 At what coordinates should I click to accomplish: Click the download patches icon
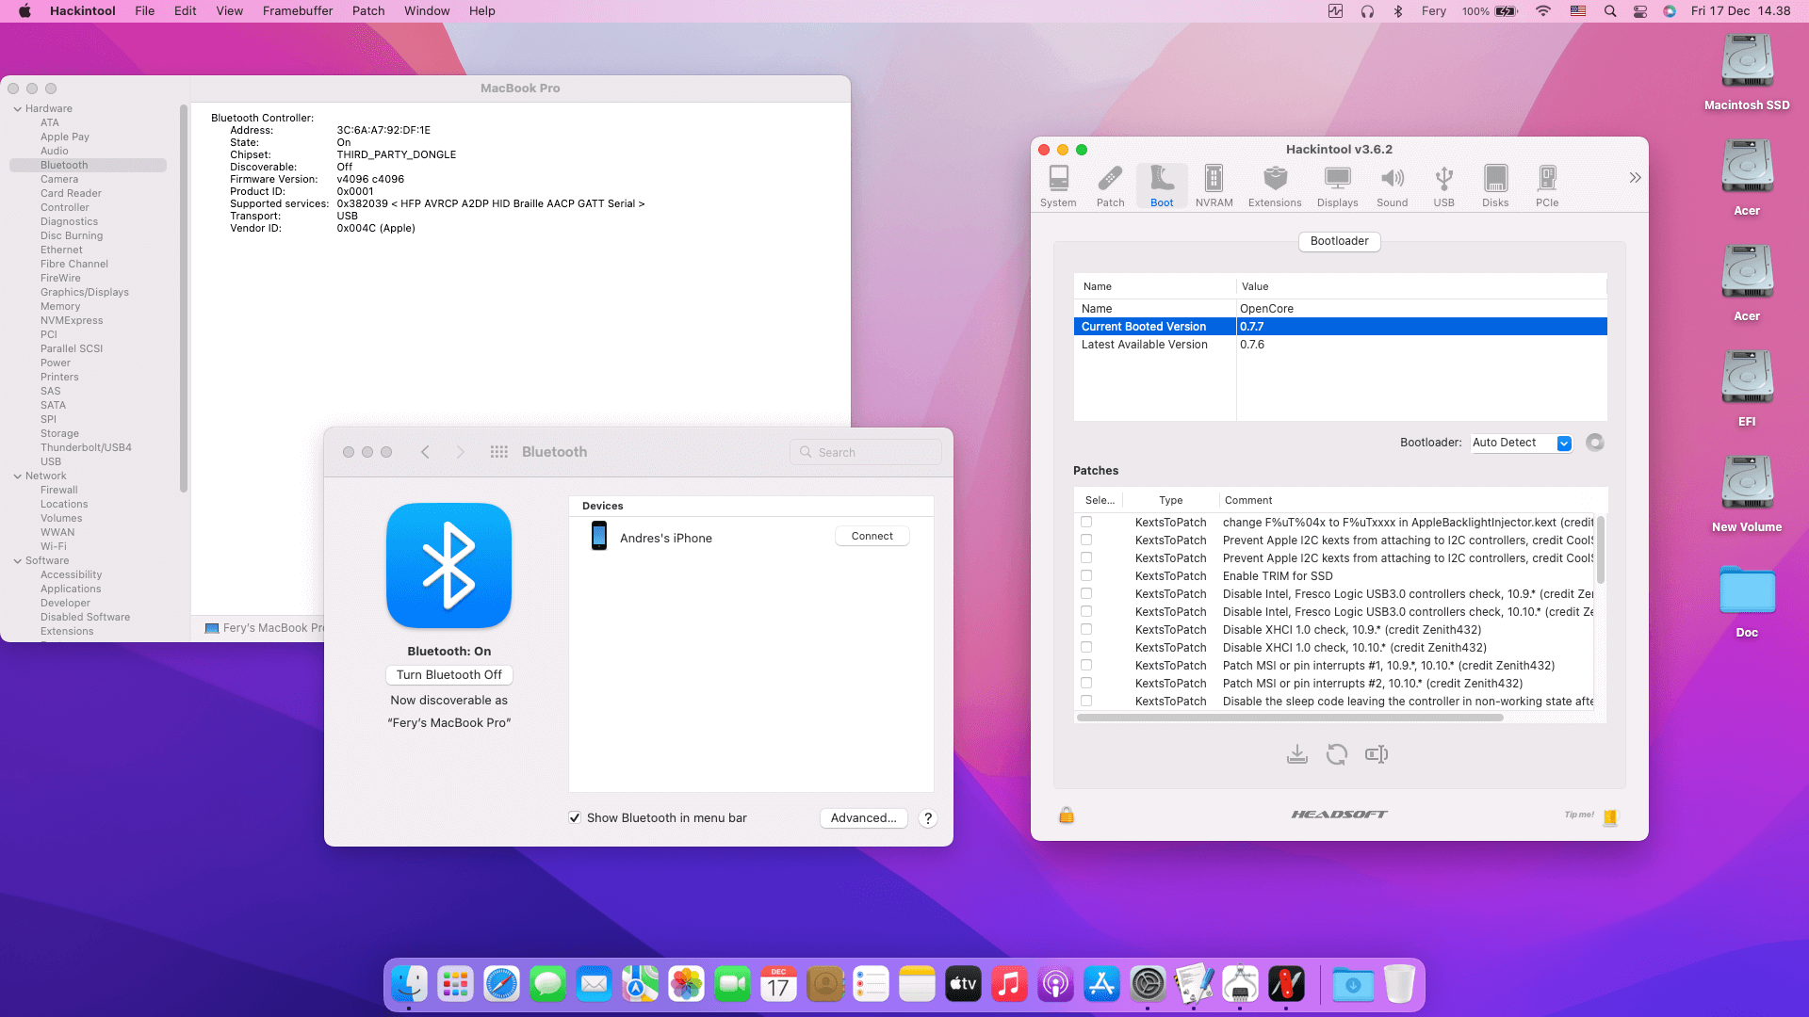point(1297,754)
